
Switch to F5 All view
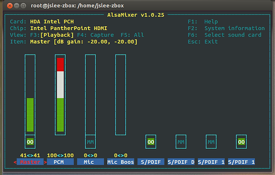click(133, 35)
